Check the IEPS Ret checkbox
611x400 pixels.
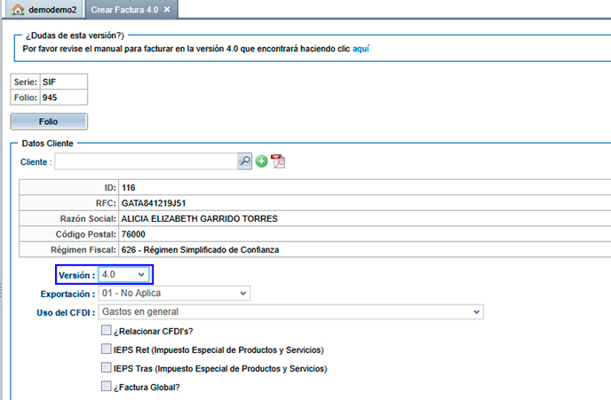tap(107, 349)
